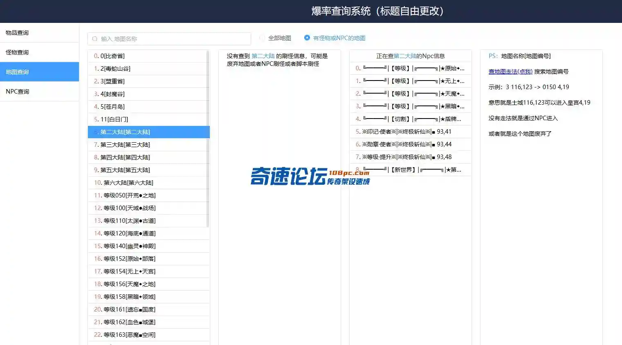Open 地图查询 in the sidebar

[39, 72]
